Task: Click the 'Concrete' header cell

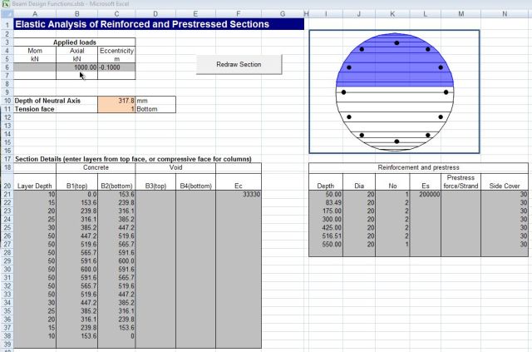Action: click(x=96, y=167)
